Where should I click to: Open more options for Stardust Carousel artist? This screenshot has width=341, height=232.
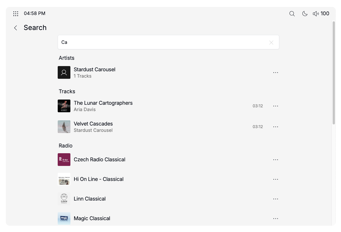click(276, 72)
